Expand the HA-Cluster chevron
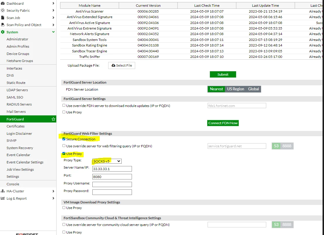This screenshot has width=324, height=235. 53,191
